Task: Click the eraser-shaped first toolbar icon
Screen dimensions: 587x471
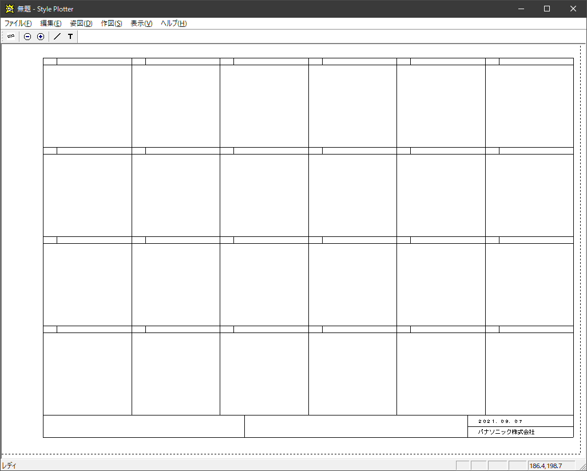Action: (11, 36)
